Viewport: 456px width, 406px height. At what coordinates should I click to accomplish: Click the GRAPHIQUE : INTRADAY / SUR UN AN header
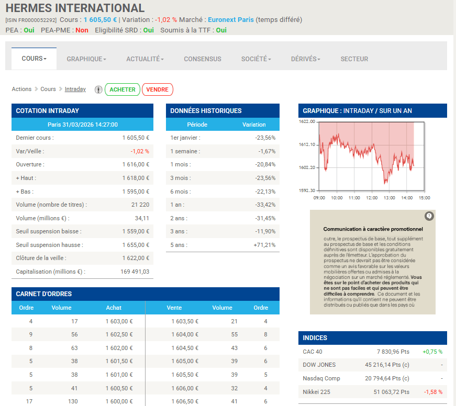(373, 111)
